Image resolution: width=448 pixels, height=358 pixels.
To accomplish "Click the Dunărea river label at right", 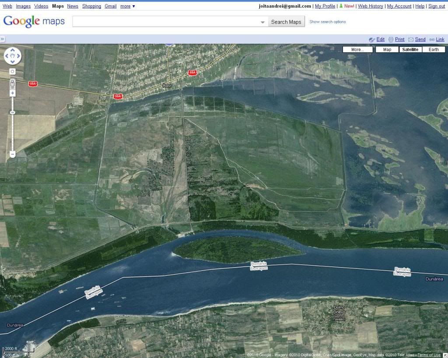I will [434, 279].
